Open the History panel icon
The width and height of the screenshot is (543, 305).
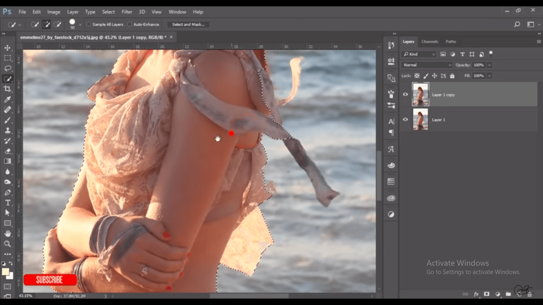click(391, 45)
